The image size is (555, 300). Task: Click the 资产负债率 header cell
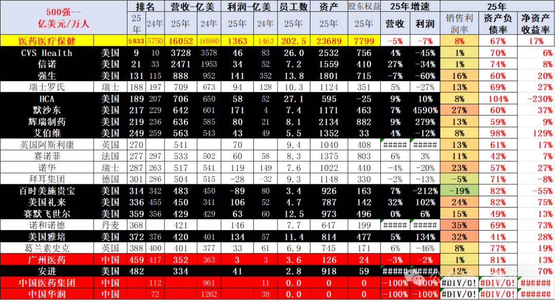pos(498,24)
